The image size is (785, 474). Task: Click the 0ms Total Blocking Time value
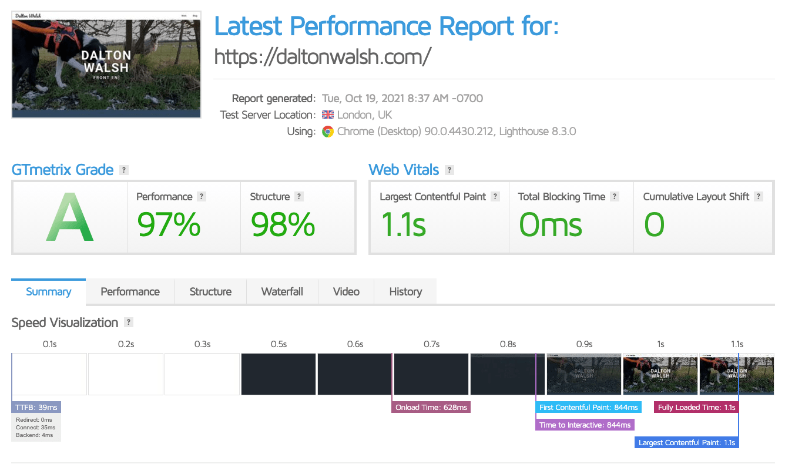tap(551, 224)
